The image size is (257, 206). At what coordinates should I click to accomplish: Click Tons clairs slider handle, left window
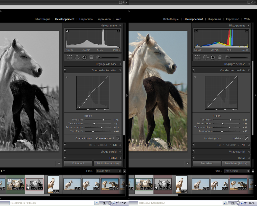coord(103,120)
